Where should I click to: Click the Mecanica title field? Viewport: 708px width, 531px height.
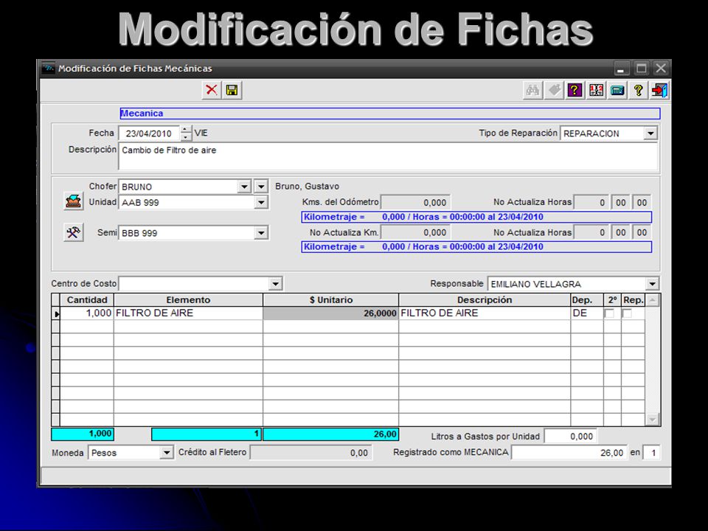coord(390,114)
